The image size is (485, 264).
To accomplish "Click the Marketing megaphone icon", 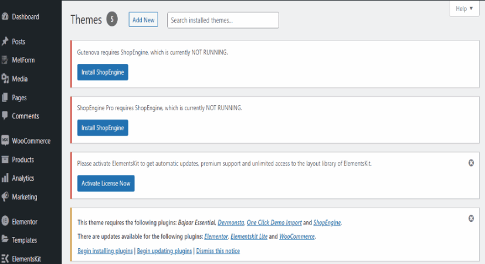I will click(5, 197).
